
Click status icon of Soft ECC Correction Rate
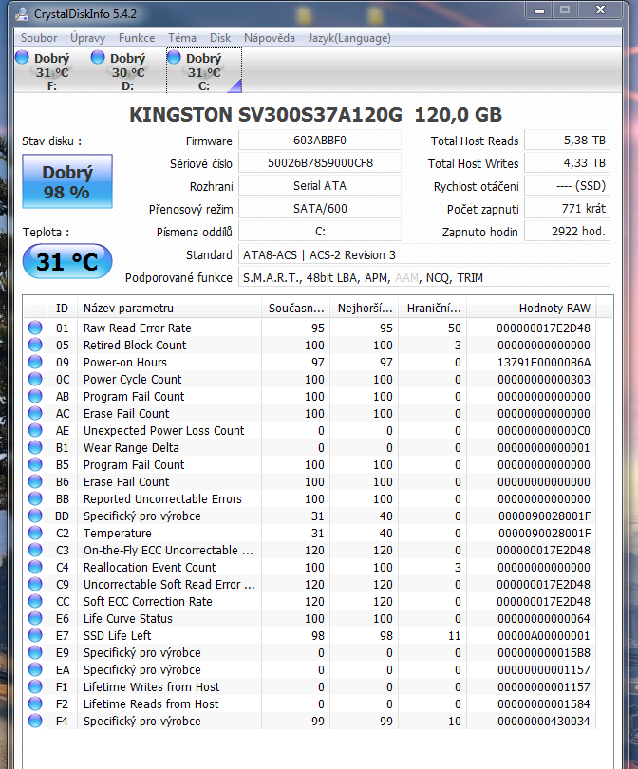[35, 601]
